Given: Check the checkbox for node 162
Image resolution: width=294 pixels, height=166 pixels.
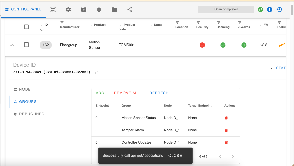Looking at the screenshot, I should coord(26,45).
